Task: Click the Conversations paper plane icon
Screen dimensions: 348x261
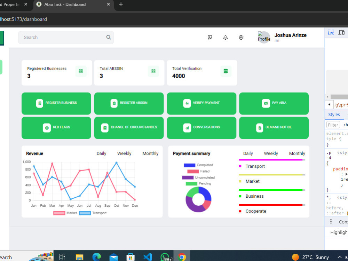Action: pyautogui.click(x=187, y=128)
